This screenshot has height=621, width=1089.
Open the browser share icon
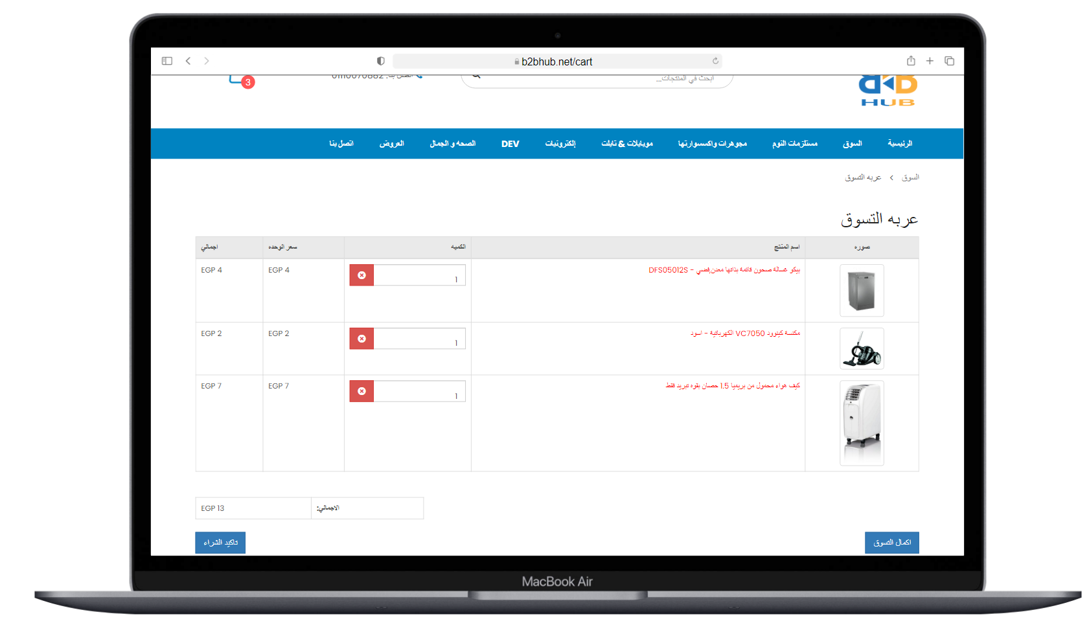[x=911, y=61]
